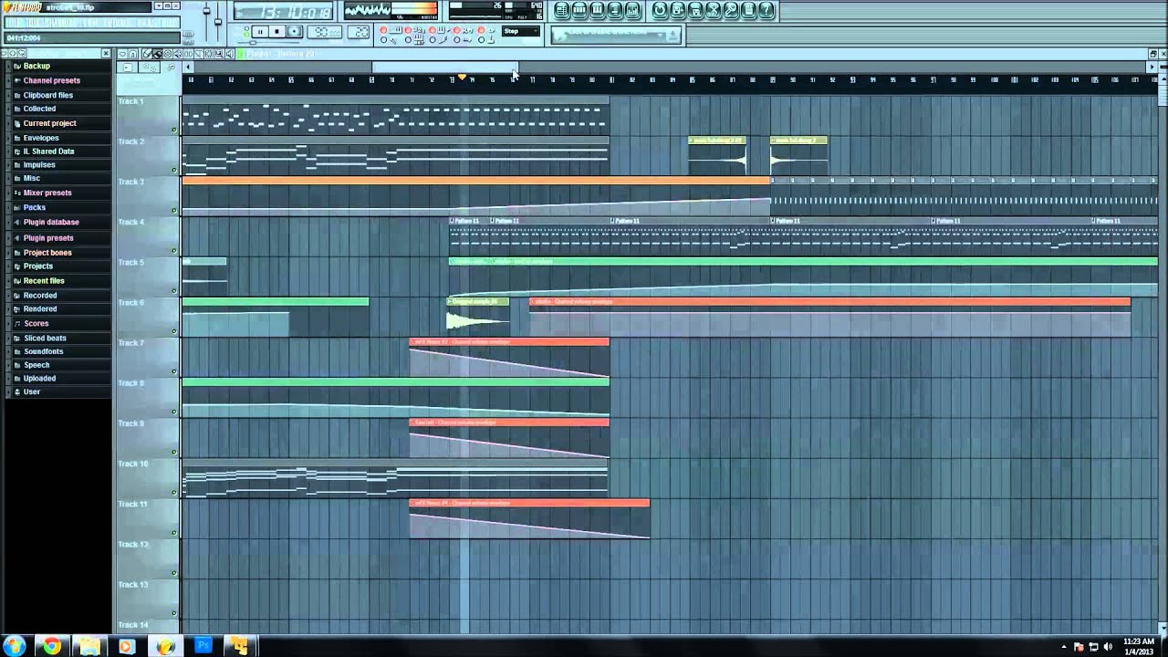Open the Mixer view icon
Viewport: 1168px width, 657px height.
click(x=632, y=10)
